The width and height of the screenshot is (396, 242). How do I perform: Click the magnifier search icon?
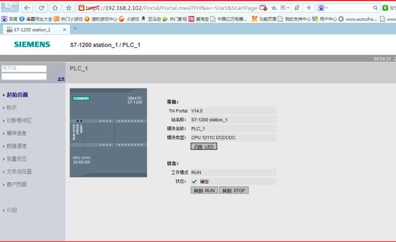click(375, 8)
